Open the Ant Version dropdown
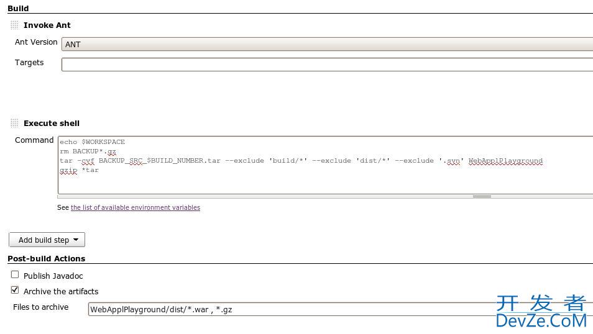The image size is (593, 334). tap(327, 44)
